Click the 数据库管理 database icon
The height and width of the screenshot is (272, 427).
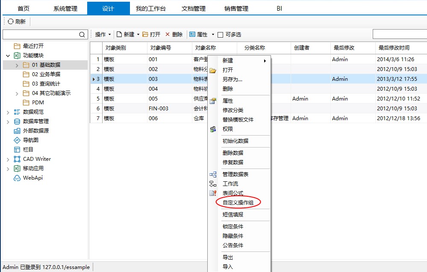[x=17, y=121]
